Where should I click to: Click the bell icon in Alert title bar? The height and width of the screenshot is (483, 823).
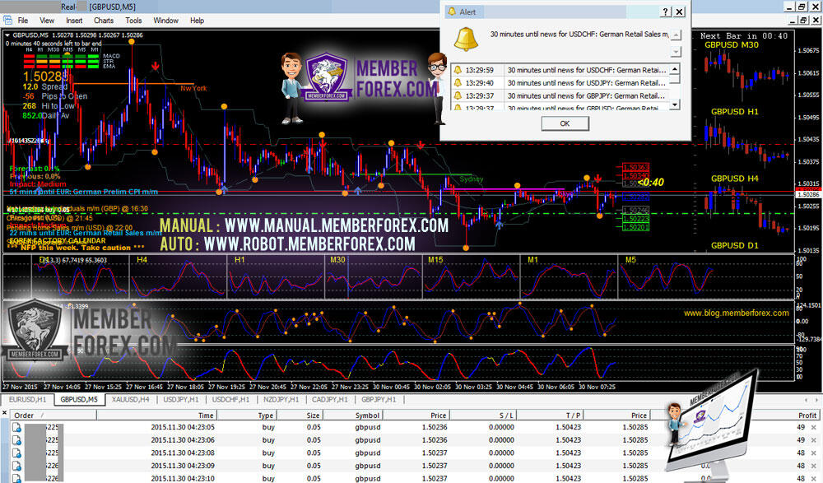point(451,12)
